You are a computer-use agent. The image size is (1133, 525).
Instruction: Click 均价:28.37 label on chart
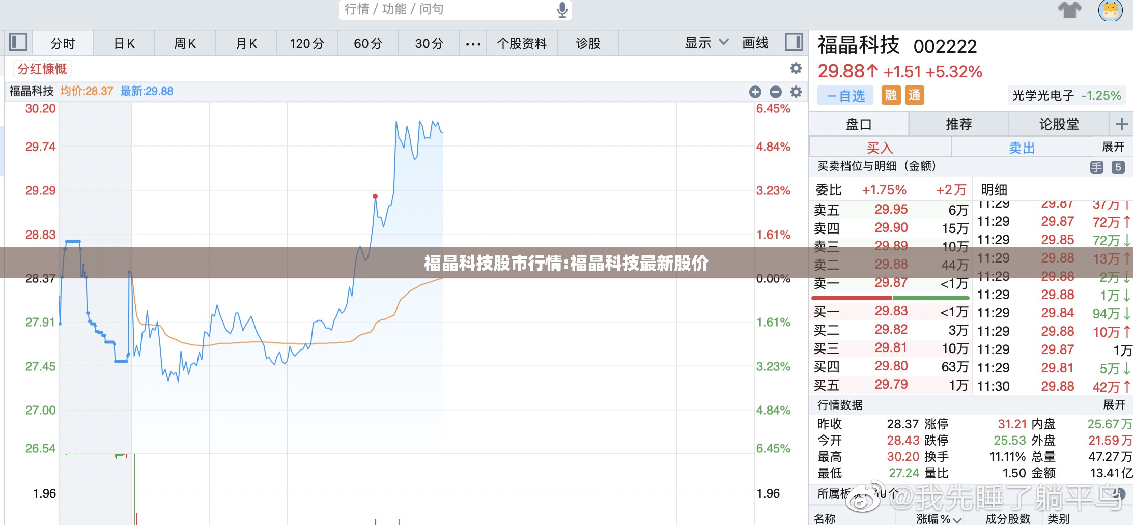[87, 91]
